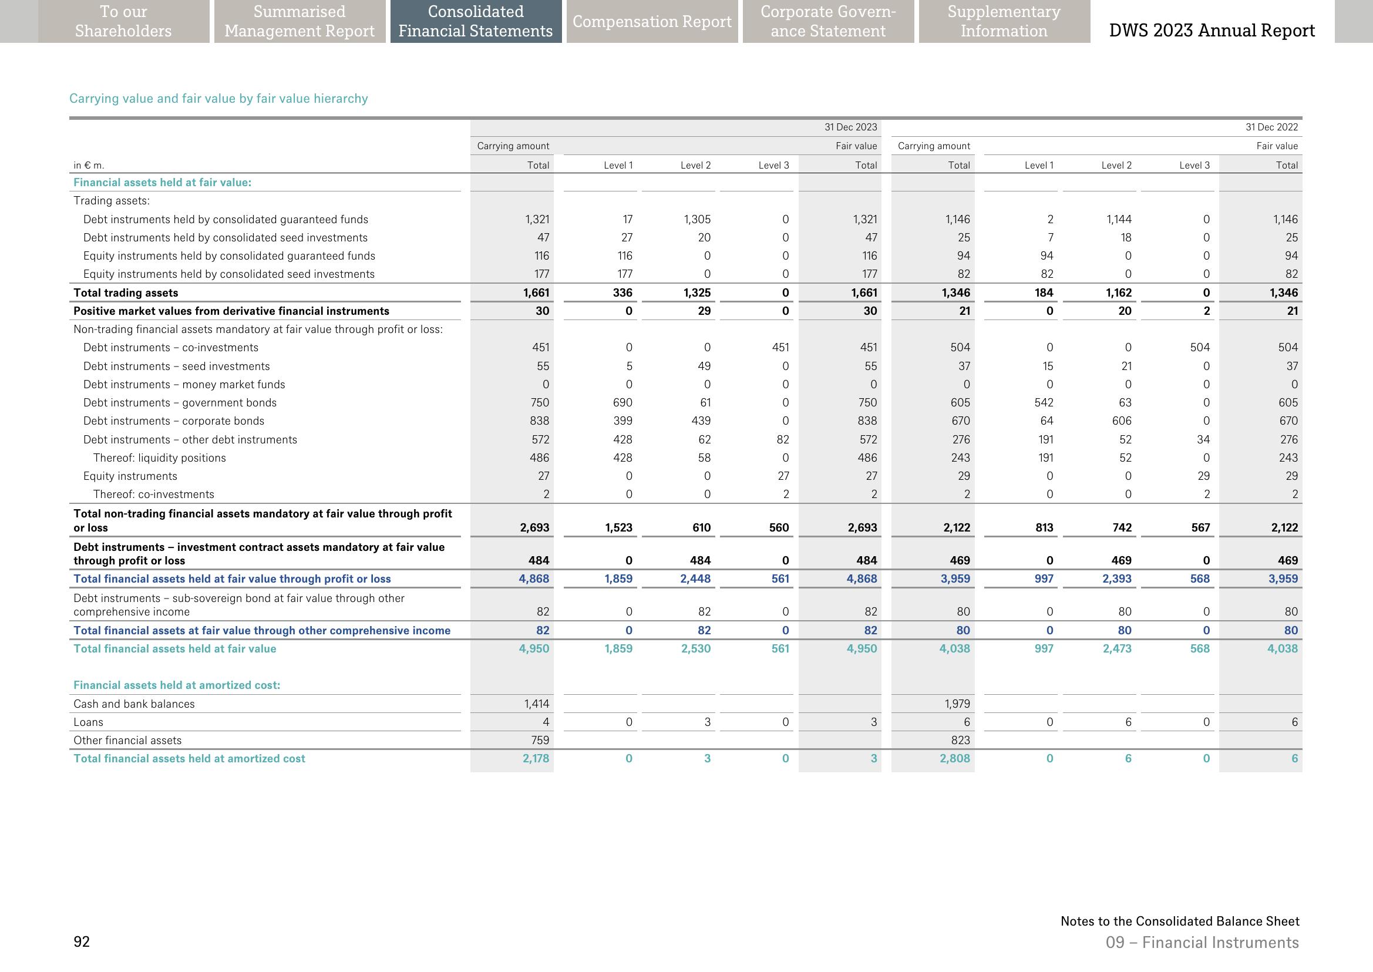Click '09 – Financial Instruments' footer text
The image size is (1373, 972).
(x=1202, y=943)
